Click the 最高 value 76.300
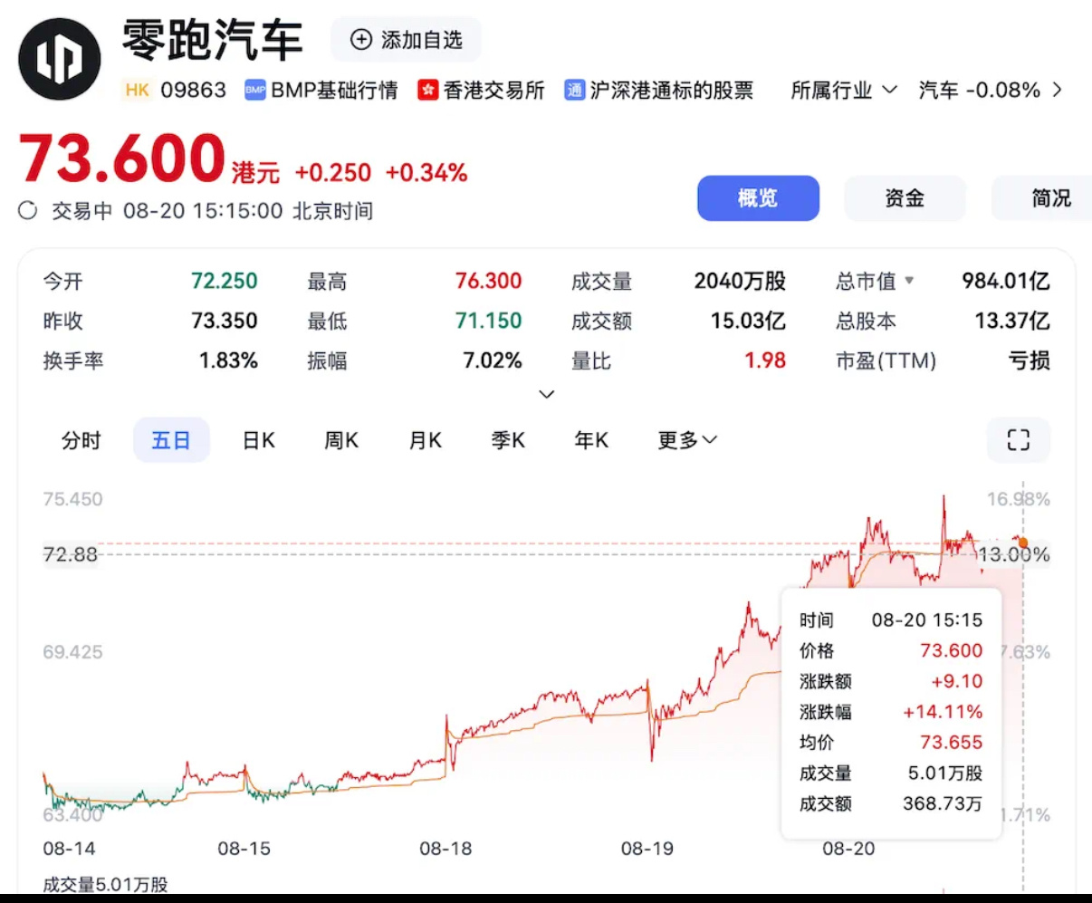Viewport: 1092px width, 903px height. pos(489,281)
